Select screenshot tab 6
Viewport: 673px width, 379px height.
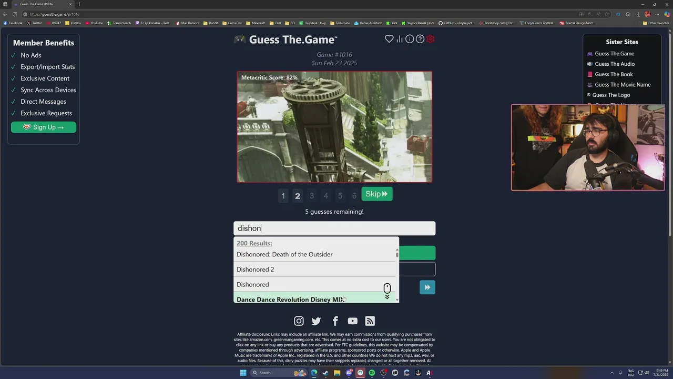(x=354, y=196)
